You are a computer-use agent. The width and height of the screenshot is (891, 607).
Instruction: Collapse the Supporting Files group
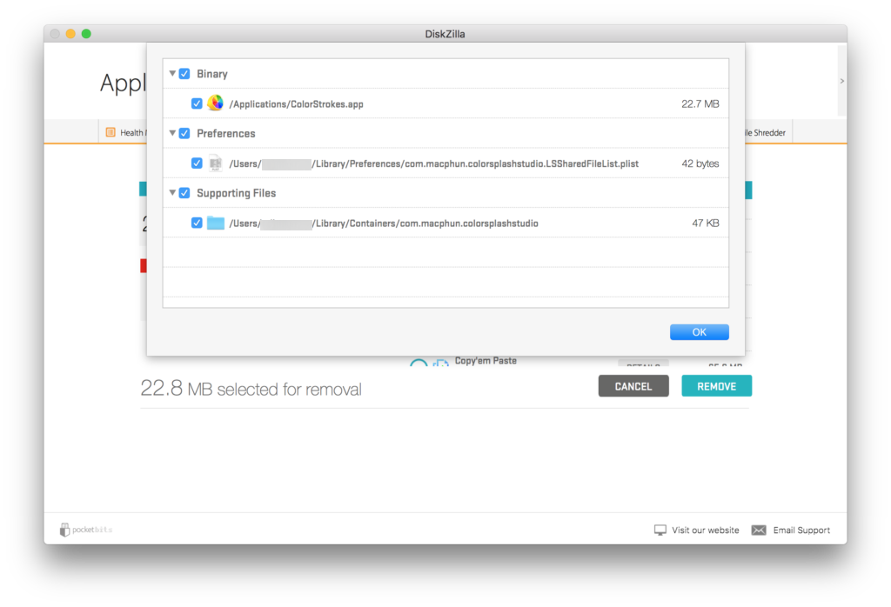click(x=172, y=193)
